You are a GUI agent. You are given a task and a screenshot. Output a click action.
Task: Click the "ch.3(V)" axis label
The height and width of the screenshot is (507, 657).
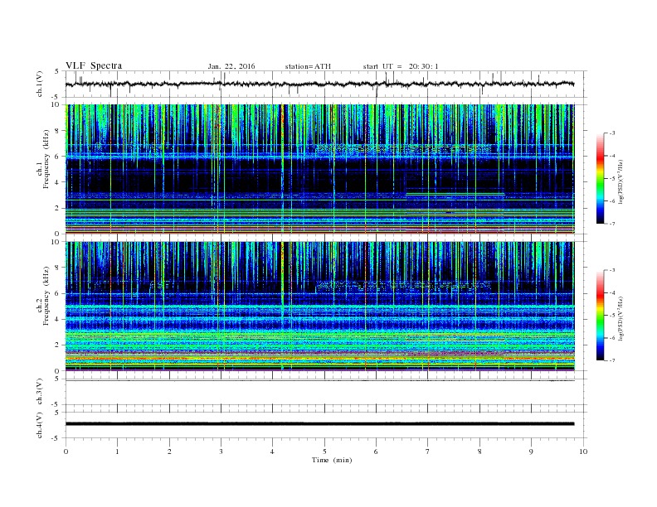39,392
